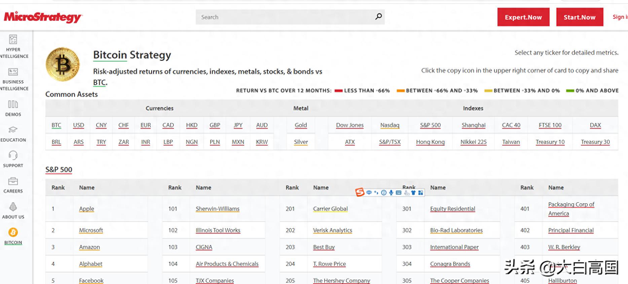628x284 pixels.
Task: Open Demos sidebar icon
Action: (x=13, y=104)
